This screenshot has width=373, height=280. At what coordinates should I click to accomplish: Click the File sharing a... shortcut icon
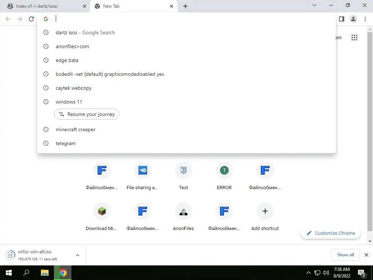[143, 170]
